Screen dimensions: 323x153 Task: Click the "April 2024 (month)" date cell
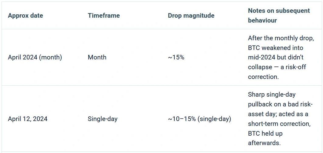[35, 57]
